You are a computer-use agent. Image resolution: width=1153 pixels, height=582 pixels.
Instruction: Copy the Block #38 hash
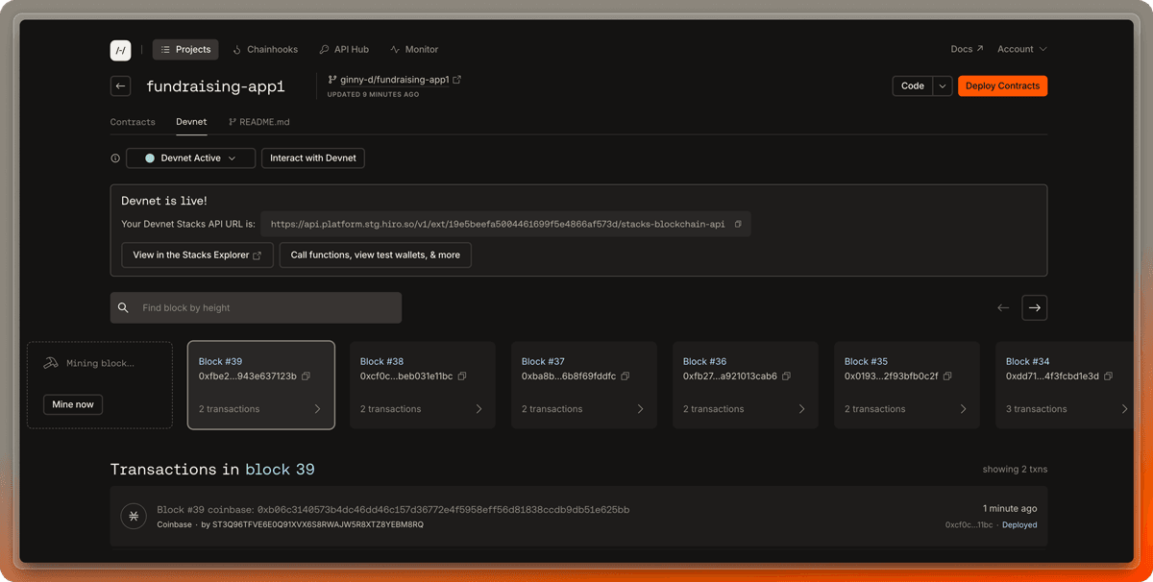point(462,376)
